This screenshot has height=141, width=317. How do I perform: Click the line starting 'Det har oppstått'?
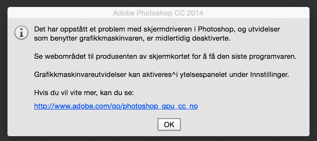(x=157, y=29)
